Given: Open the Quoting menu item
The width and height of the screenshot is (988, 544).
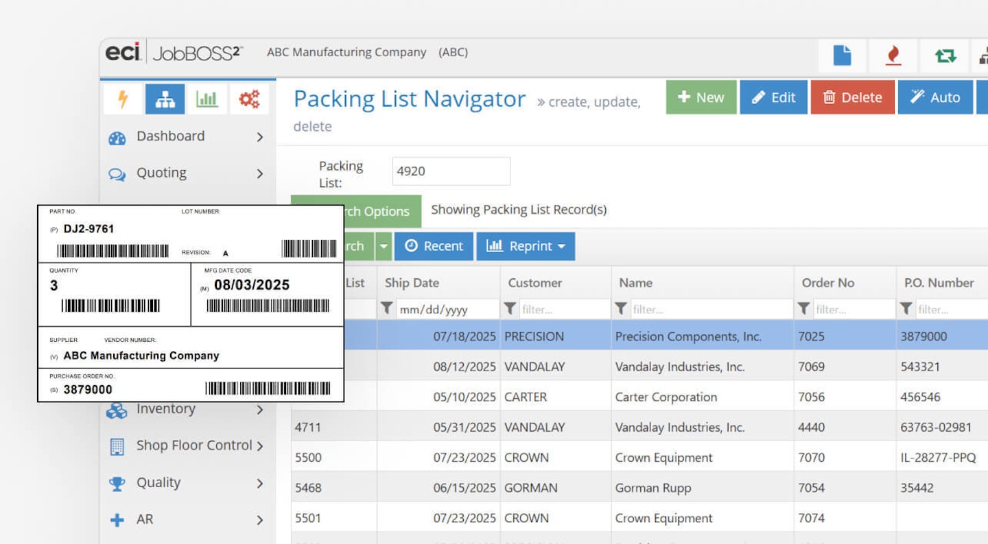Looking at the screenshot, I should click(x=187, y=173).
